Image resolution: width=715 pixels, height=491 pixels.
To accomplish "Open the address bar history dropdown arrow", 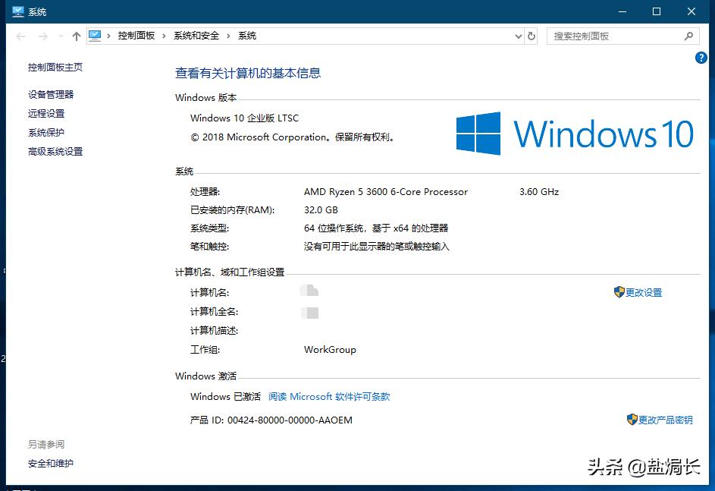I will (518, 36).
